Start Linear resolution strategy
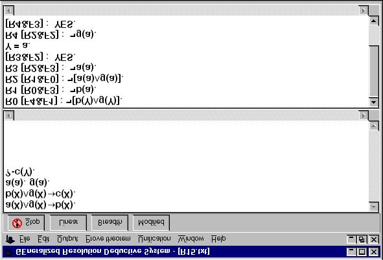This screenshot has height=260, width=383. (x=68, y=222)
